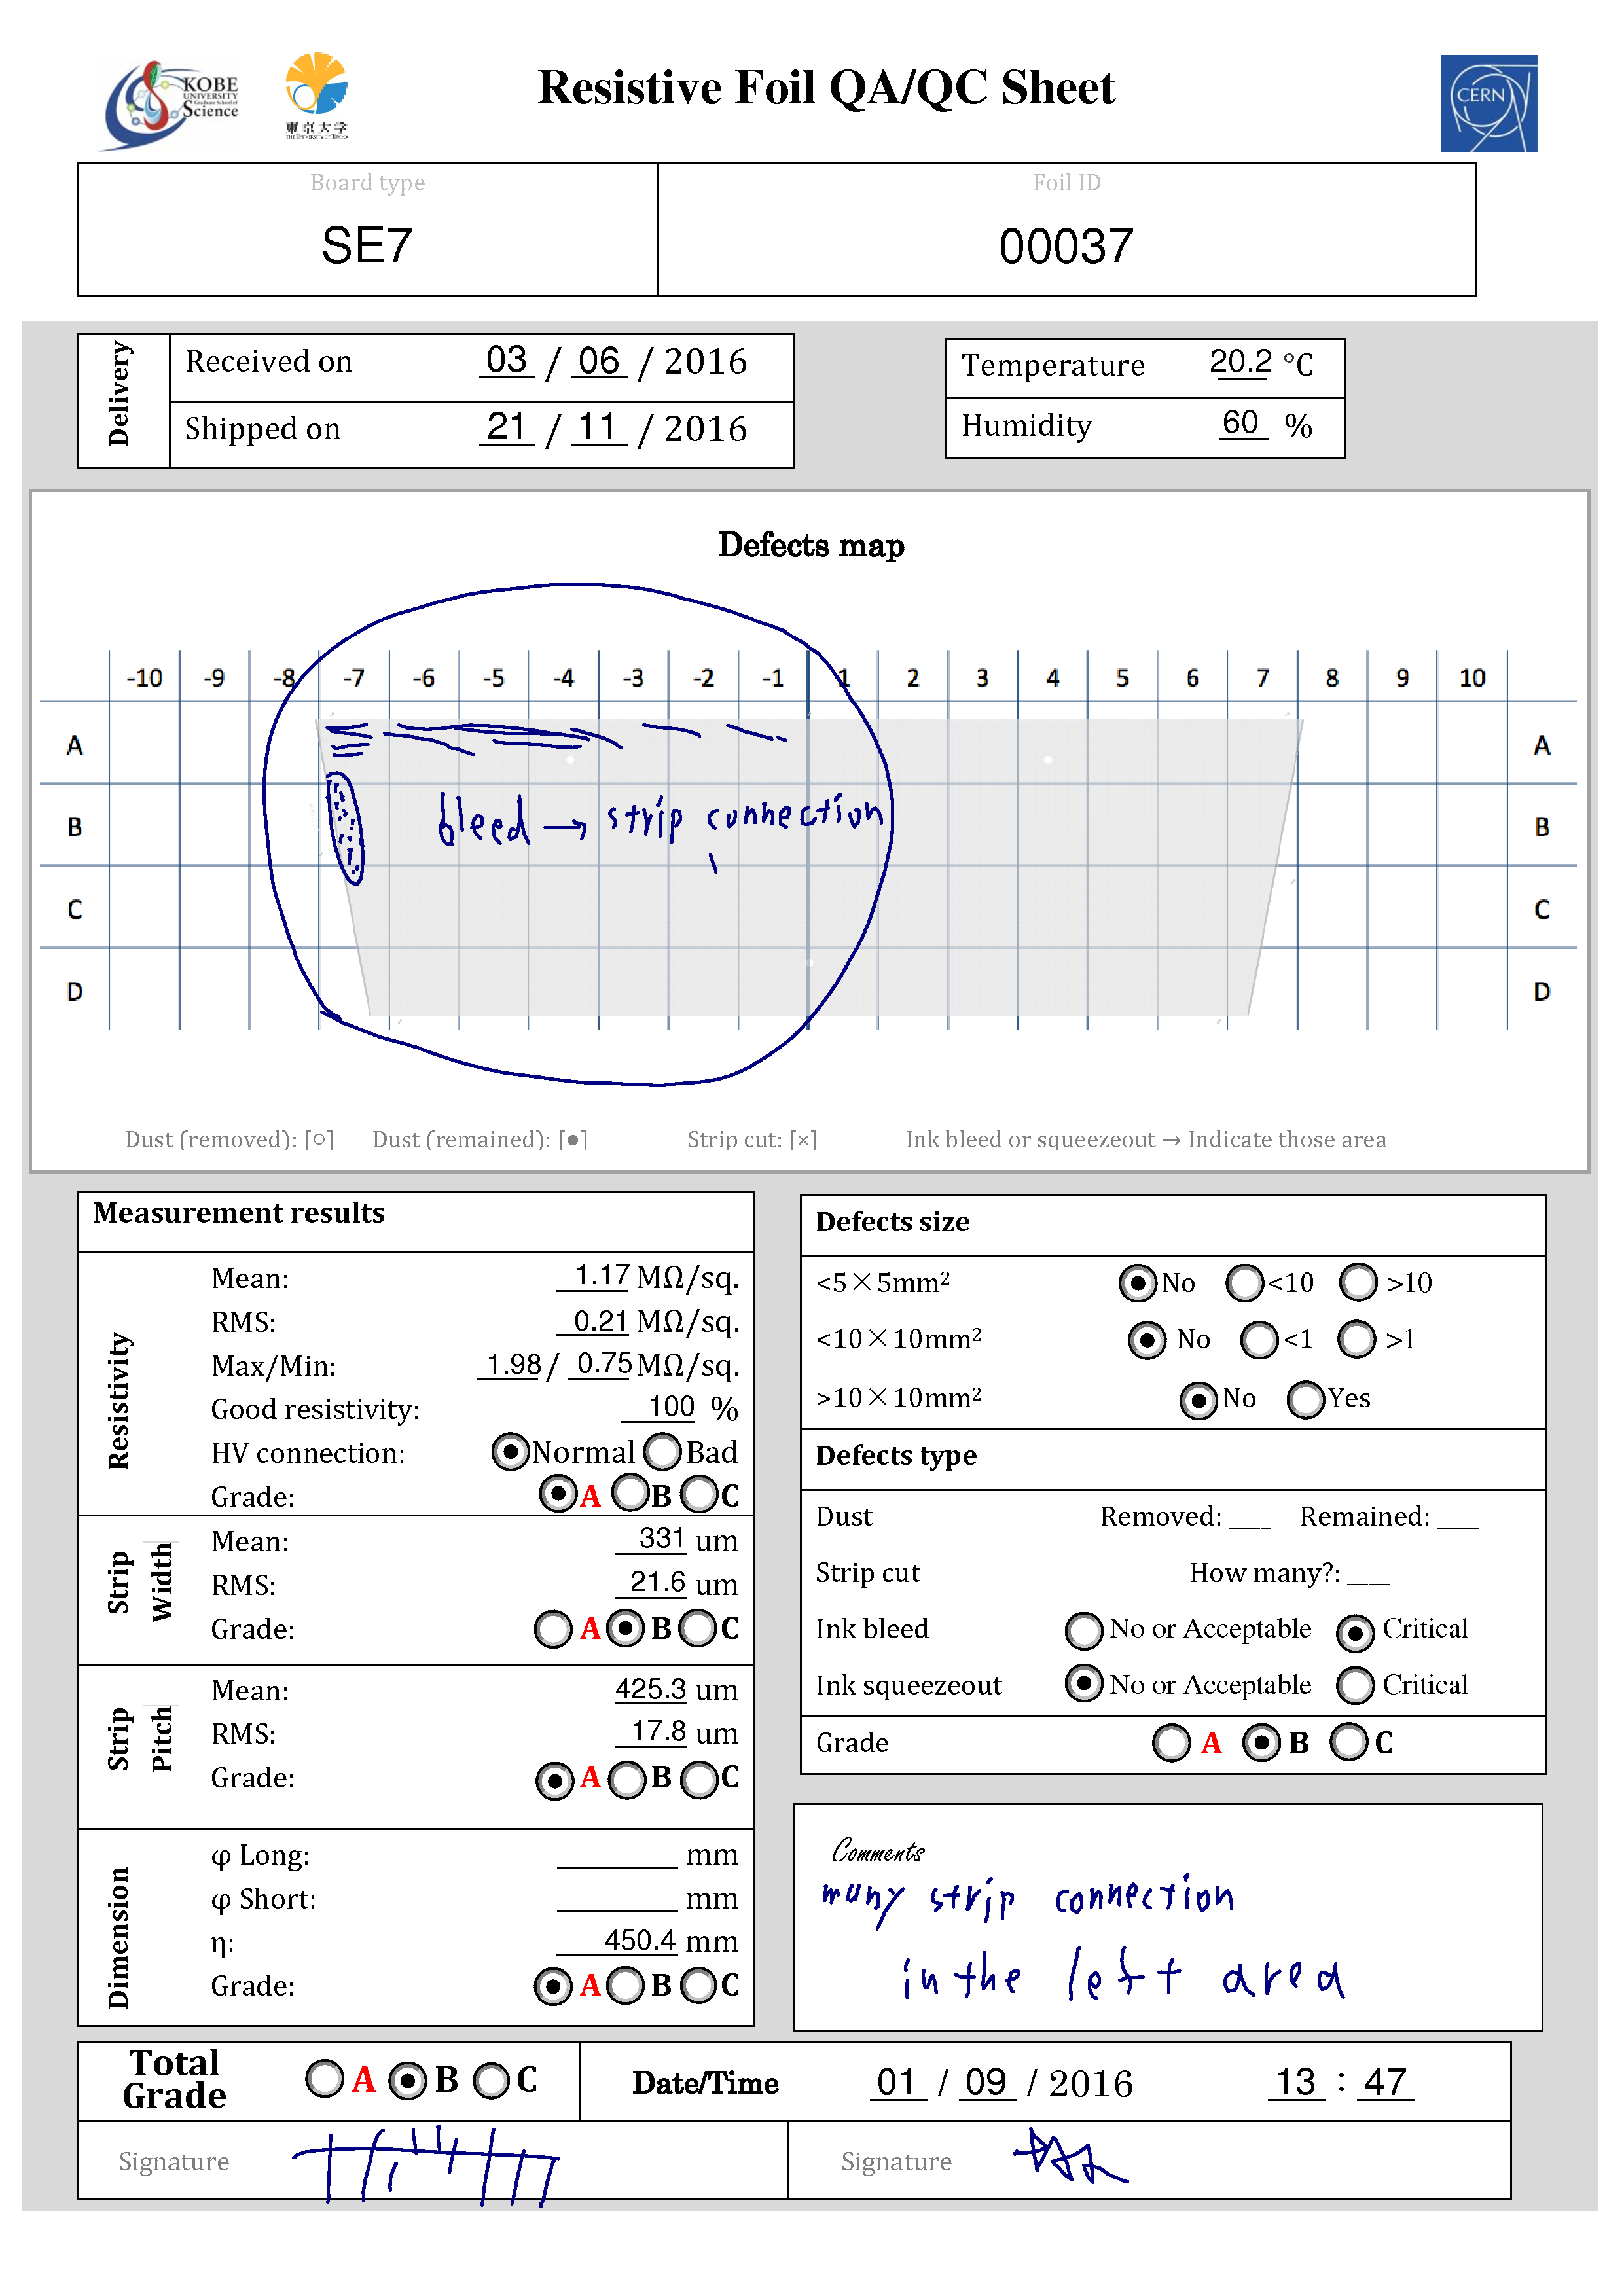Screen dimensions: 1624x2296
Task: Choose >1 for <10×10mm² defects
Action: [x=1357, y=1339]
